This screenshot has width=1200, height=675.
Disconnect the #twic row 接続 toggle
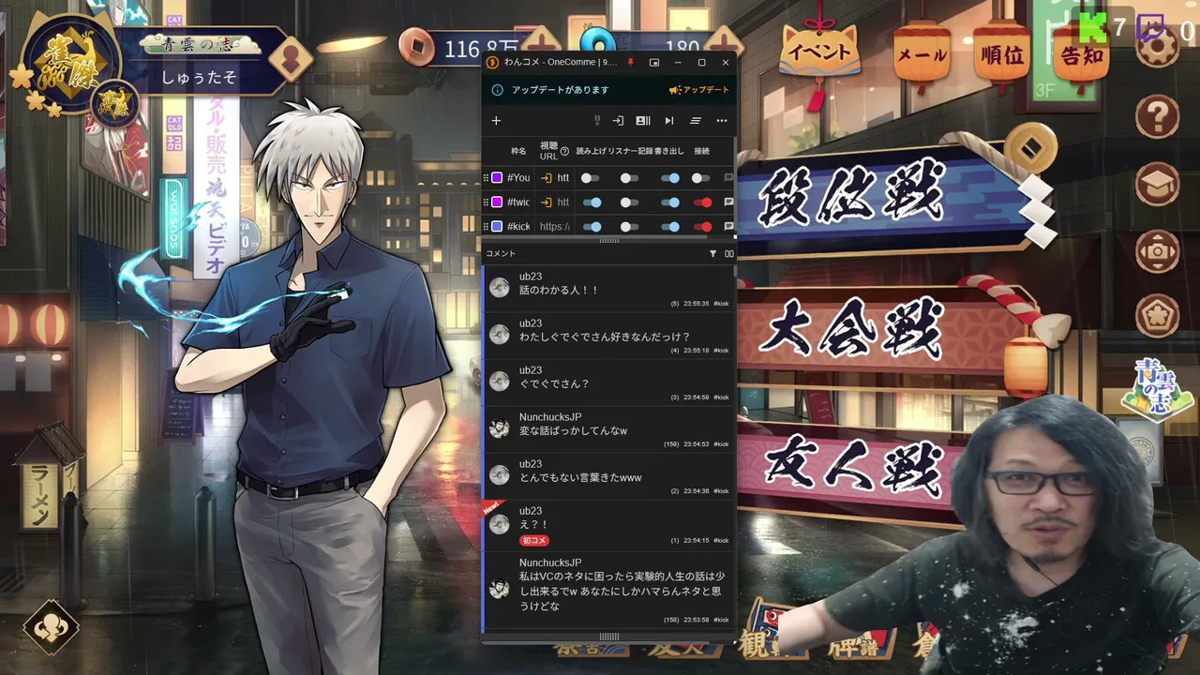(x=702, y=202)
